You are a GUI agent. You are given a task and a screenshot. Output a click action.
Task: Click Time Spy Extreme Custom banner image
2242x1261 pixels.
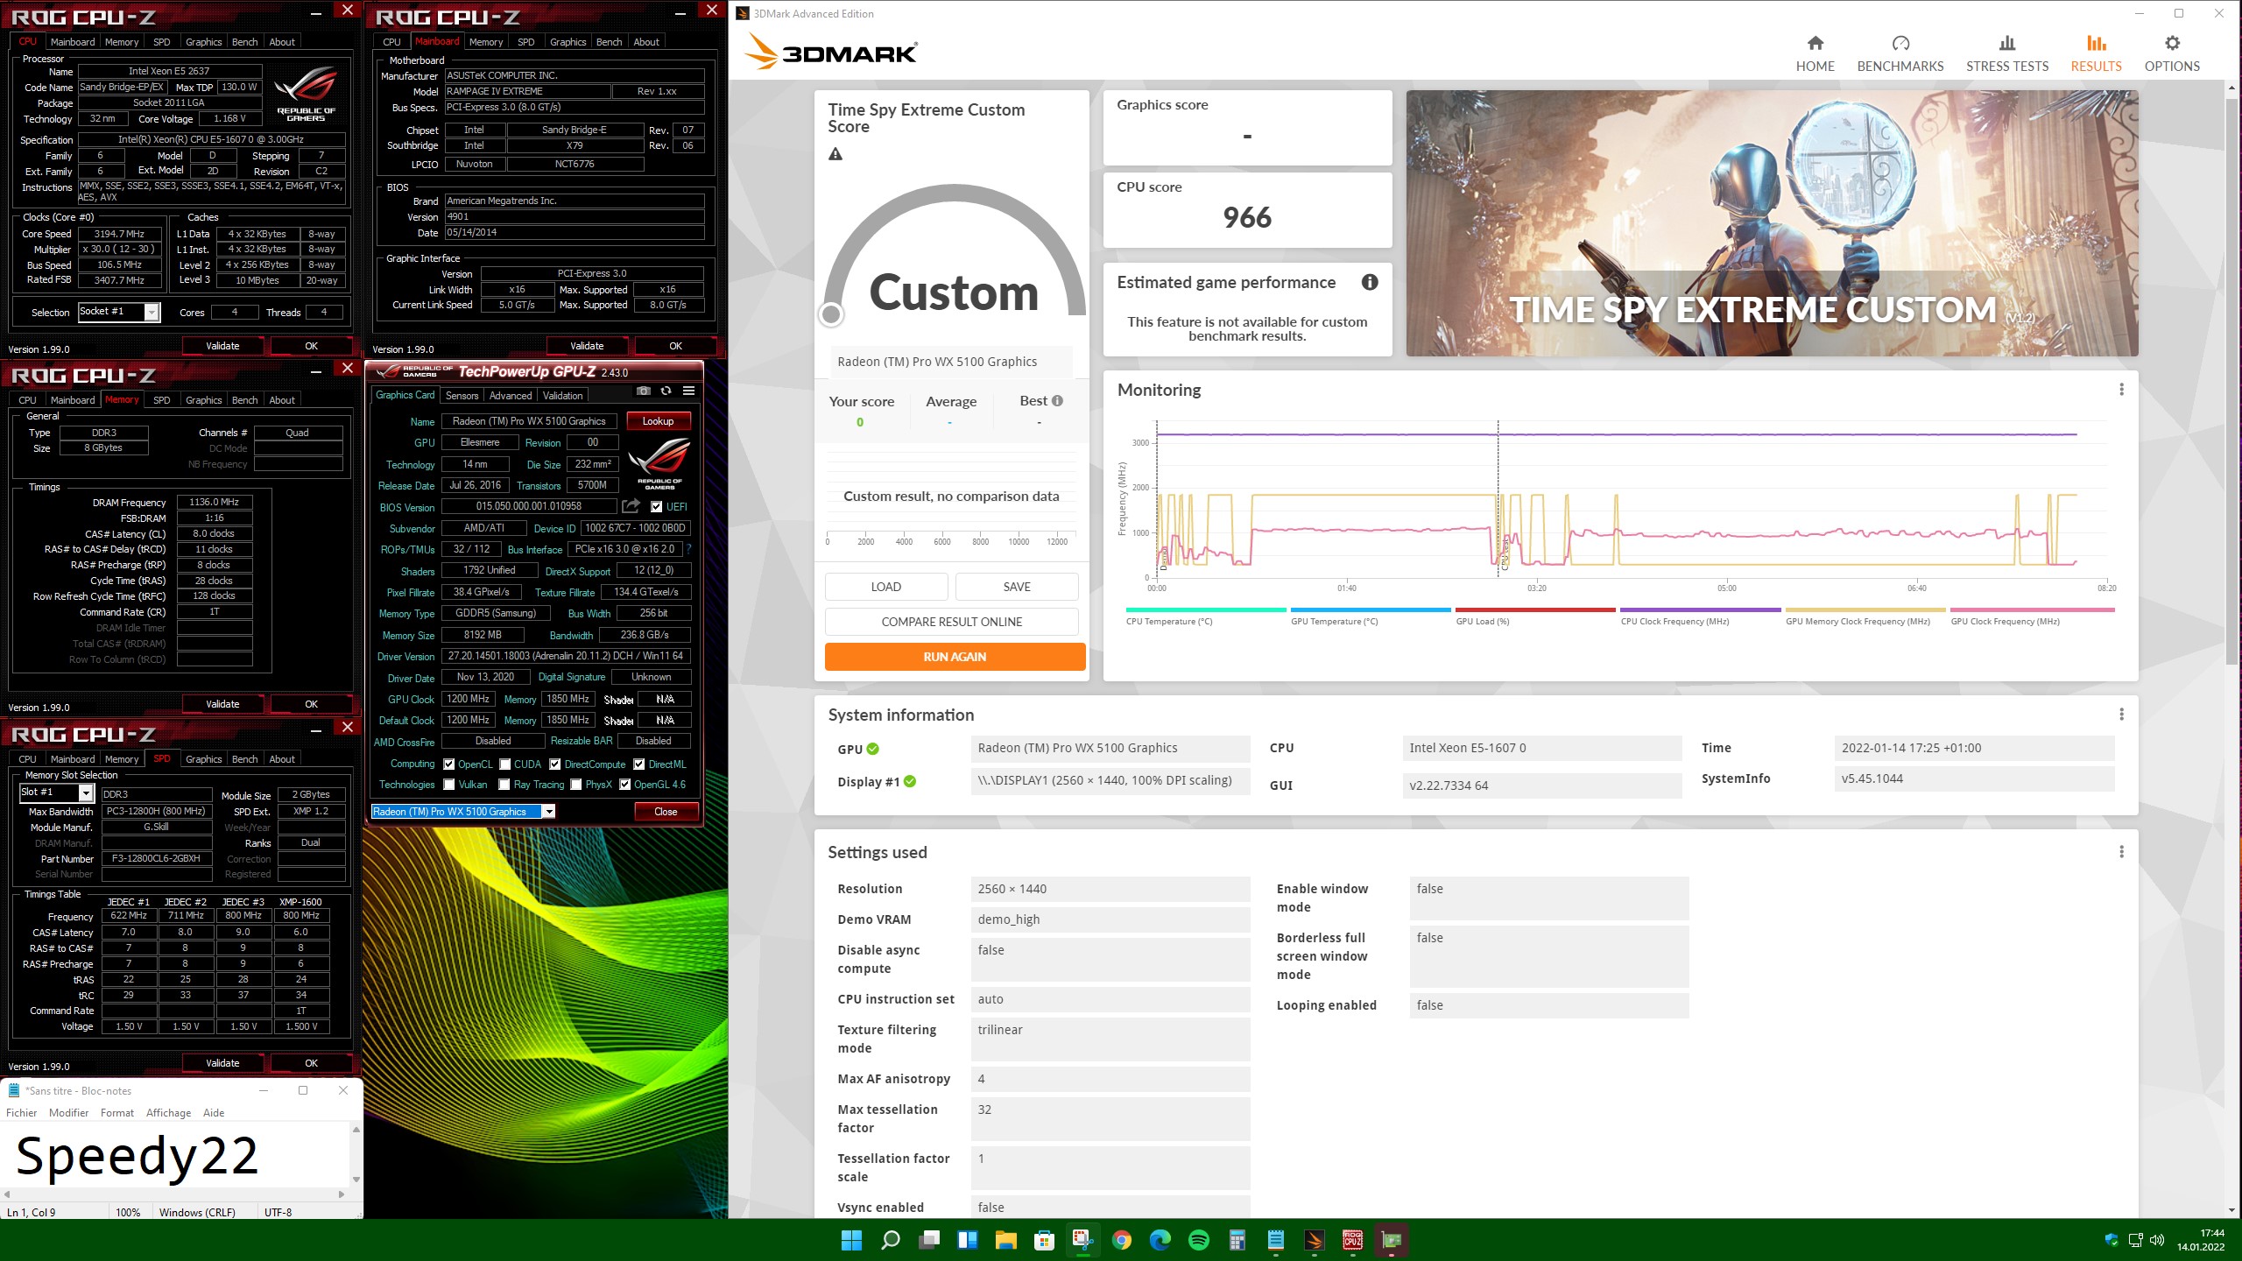1772,223
